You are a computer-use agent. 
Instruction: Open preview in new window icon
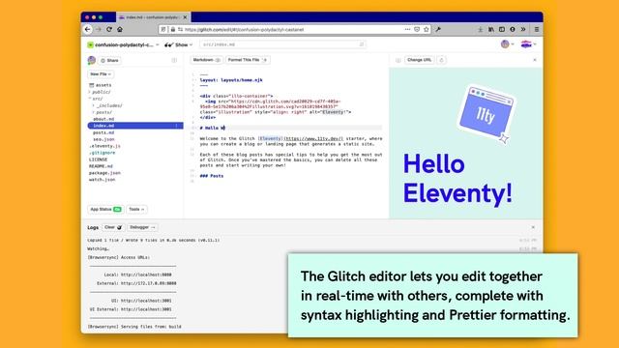(x=441, y=60)
